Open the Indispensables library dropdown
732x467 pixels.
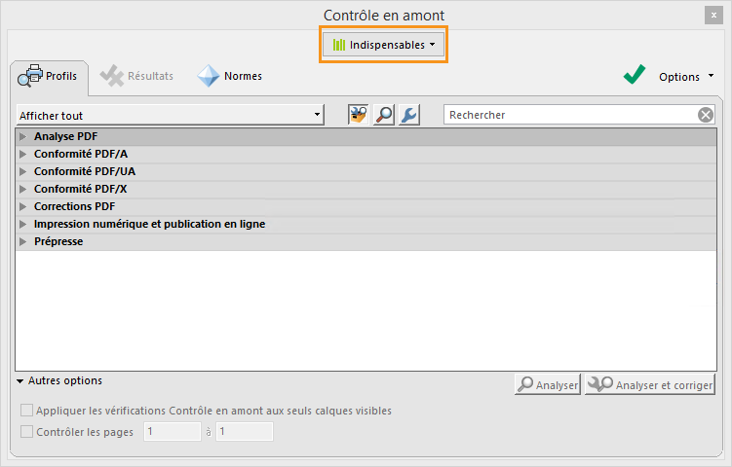[384, 45]
